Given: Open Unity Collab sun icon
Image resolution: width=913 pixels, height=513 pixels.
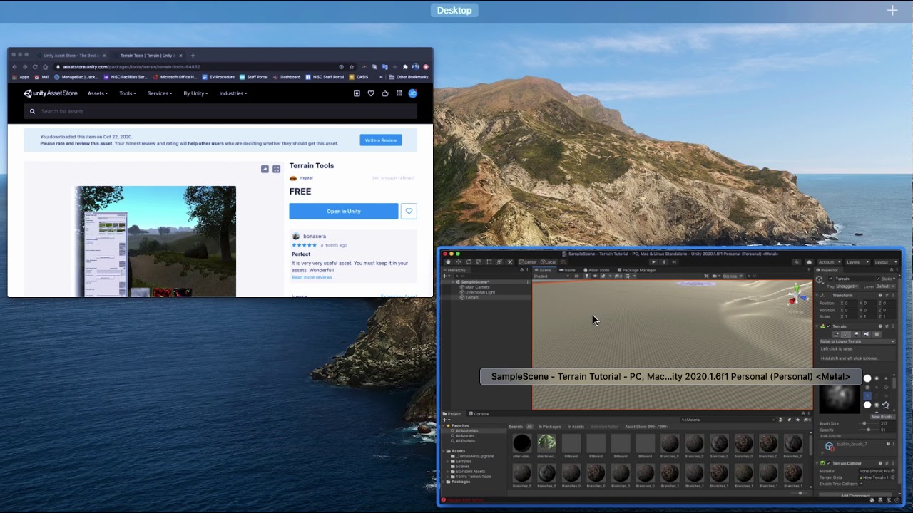Looking at the screenshot, I should [797, 262].
